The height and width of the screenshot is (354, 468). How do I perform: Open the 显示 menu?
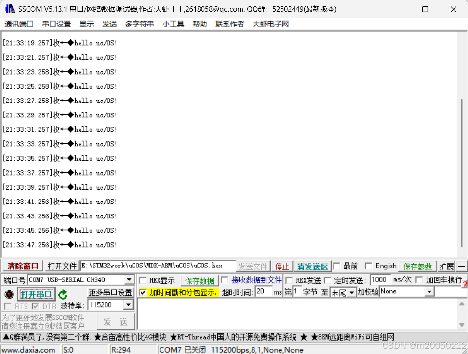[x=87, y=24]
